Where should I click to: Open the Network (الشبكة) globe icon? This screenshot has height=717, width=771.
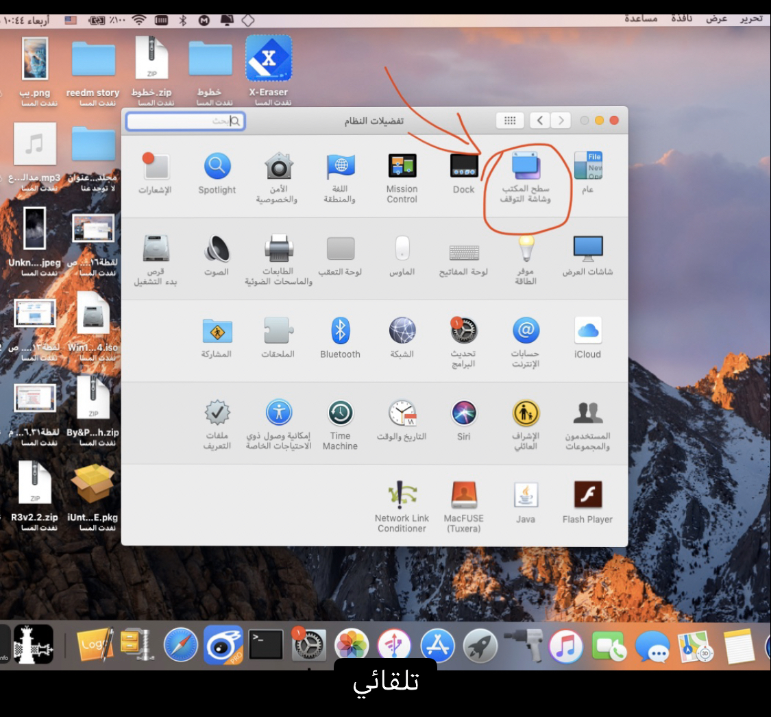pyautogui.click(x=402, y=330)
